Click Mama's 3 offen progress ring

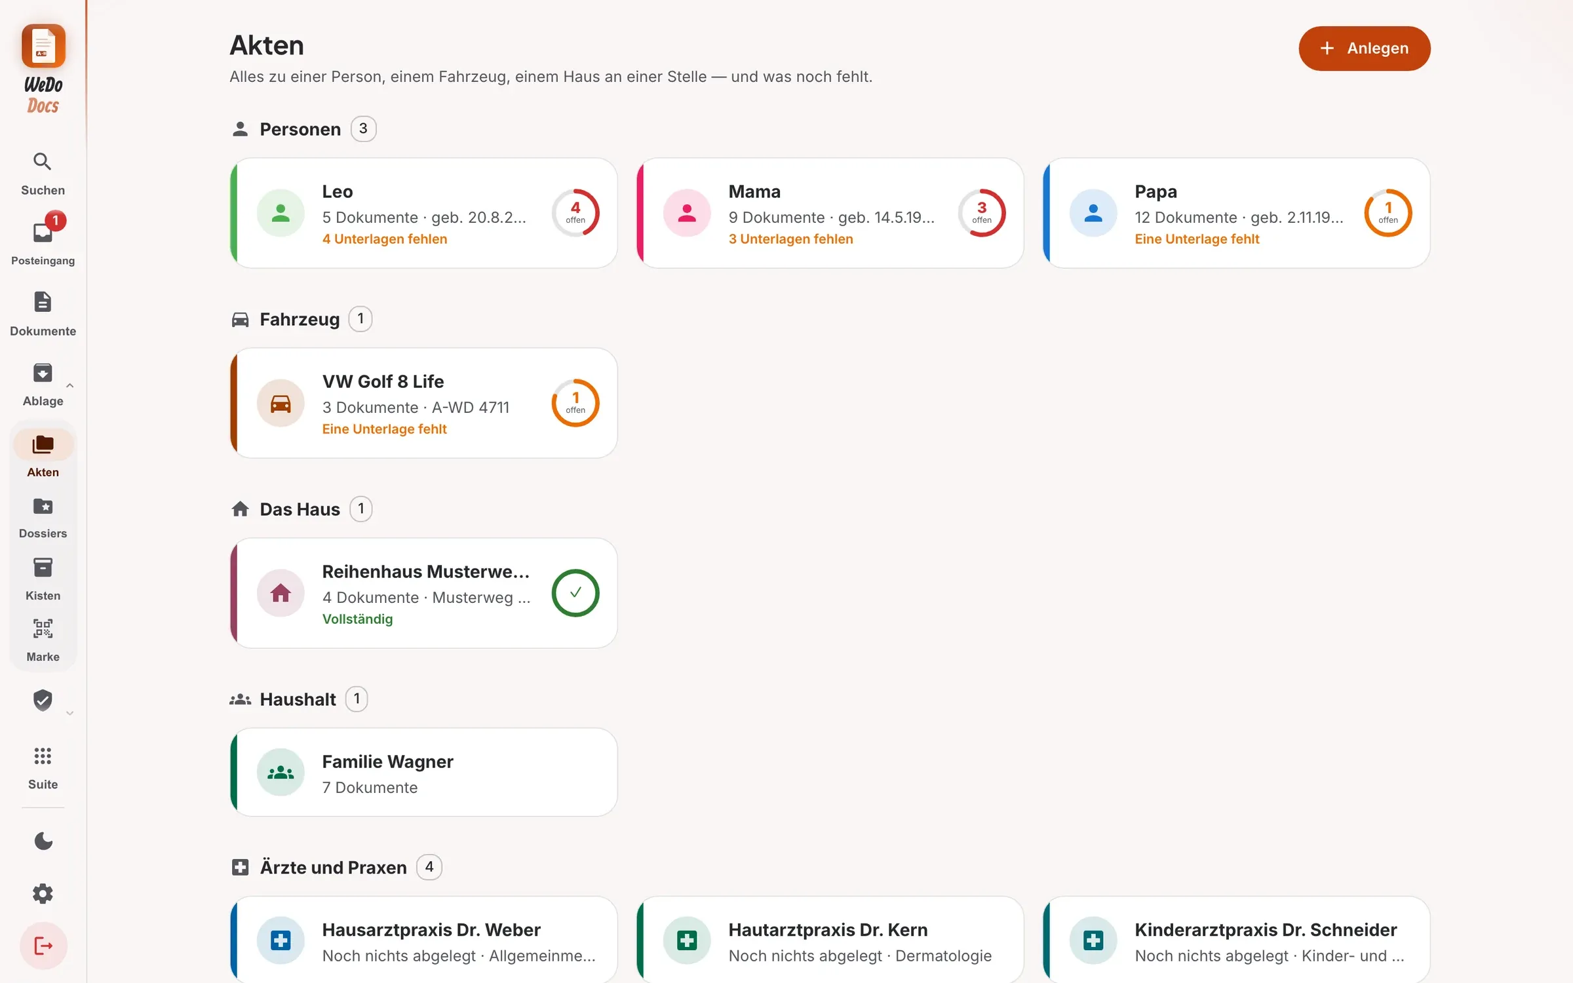982,213
